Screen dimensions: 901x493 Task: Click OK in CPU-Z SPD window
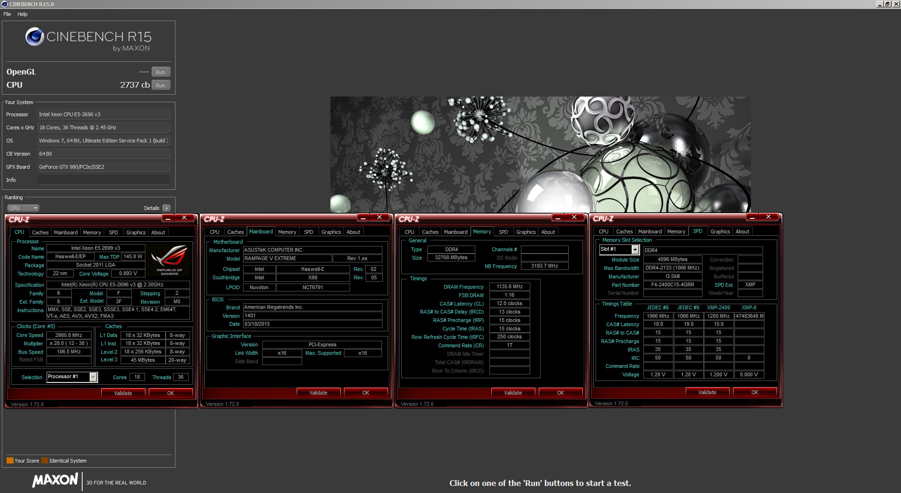755,392
